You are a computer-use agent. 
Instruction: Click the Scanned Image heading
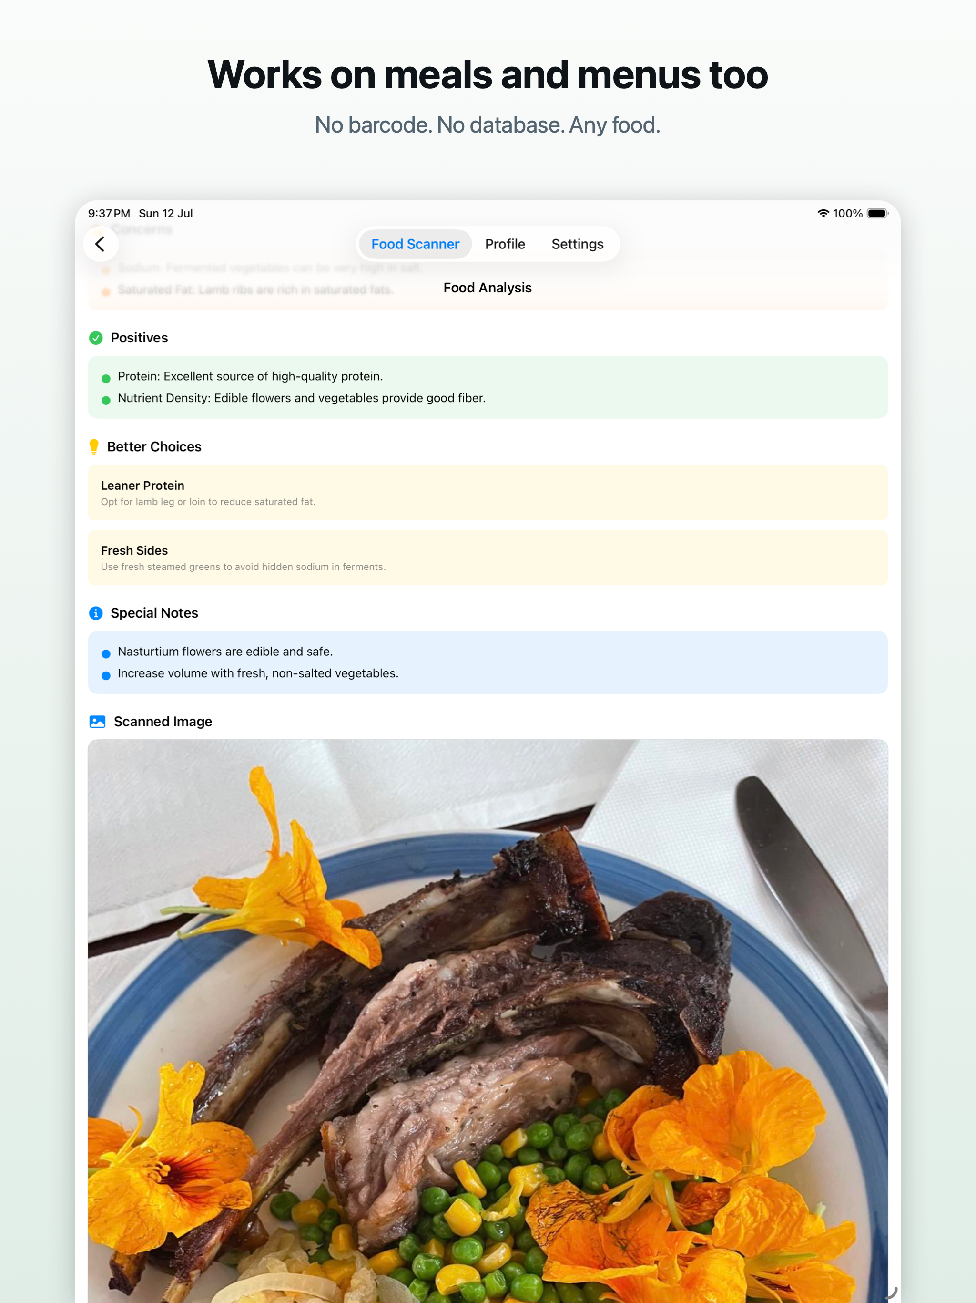point(163,722)
